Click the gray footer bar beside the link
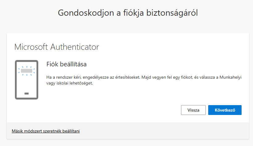253x146 pixels. pos(164,131)
